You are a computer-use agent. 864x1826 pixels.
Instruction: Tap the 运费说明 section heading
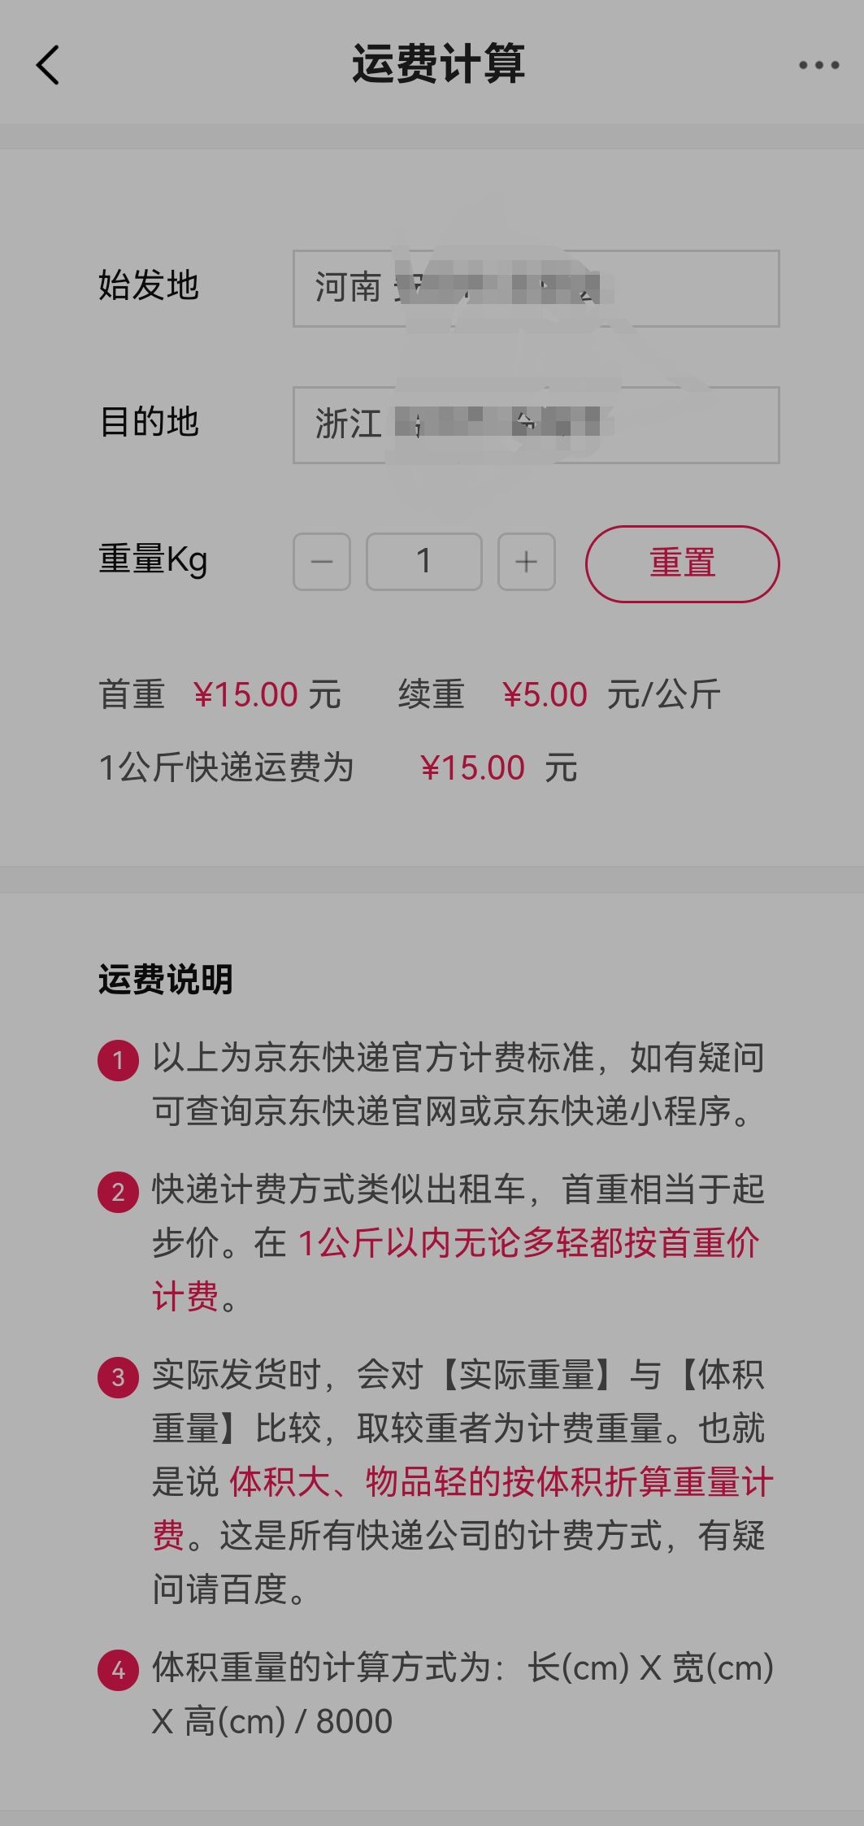pos(166,980)
